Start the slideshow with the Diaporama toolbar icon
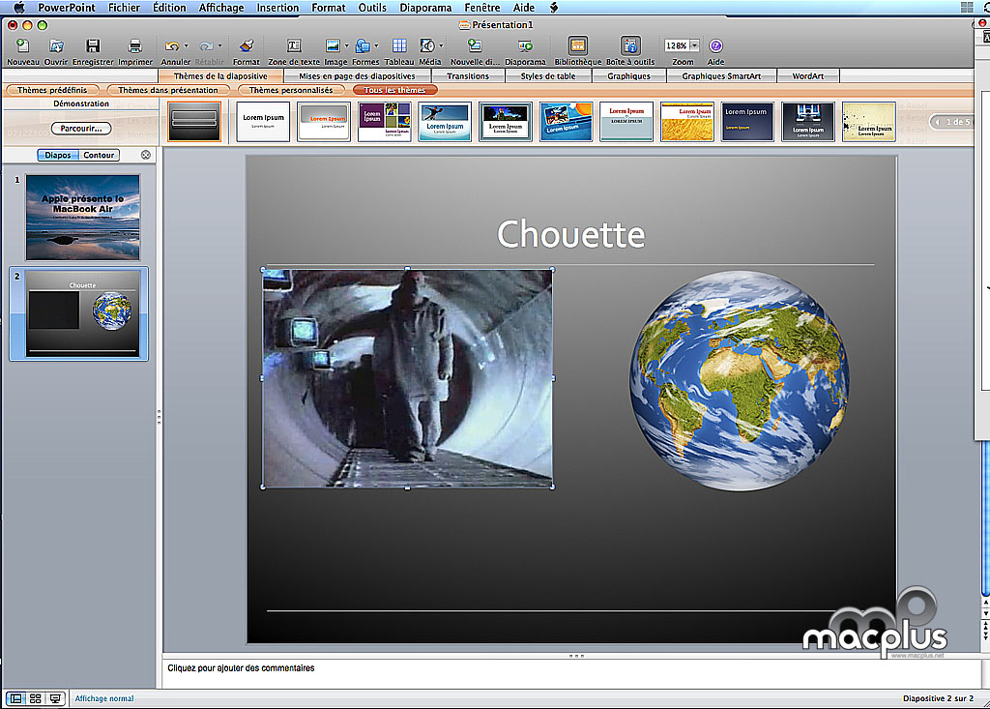 tap(525, 45)
